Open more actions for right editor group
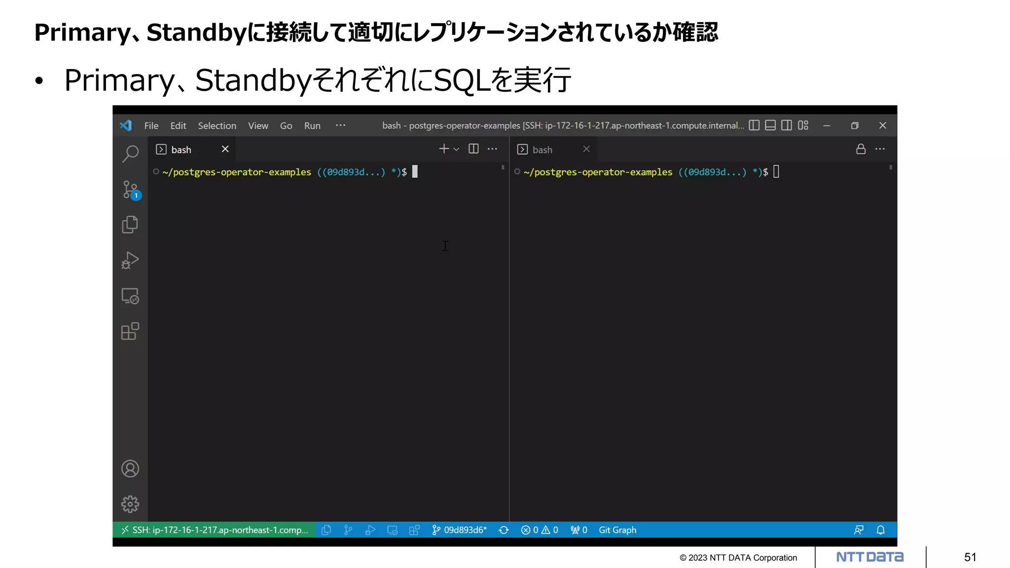 point(880,149)
